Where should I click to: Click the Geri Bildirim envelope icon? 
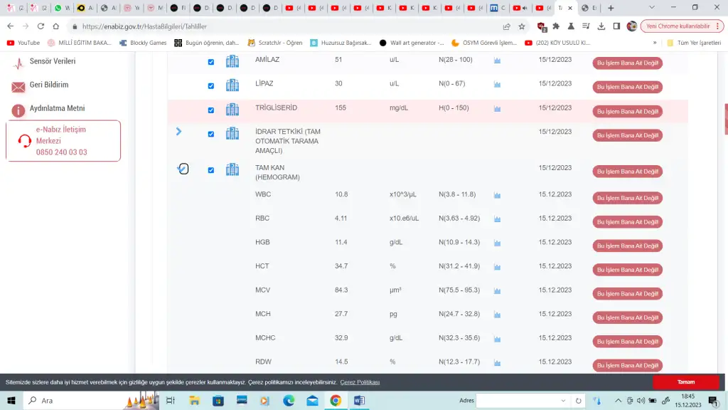point(18,86)
